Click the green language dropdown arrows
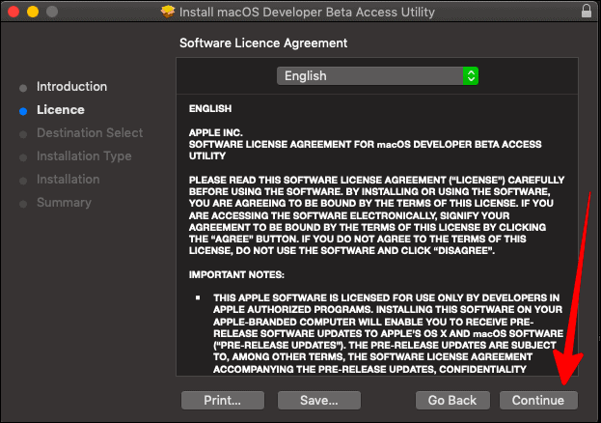This screenshot has height=423, width=601. (x=471, y=76)
